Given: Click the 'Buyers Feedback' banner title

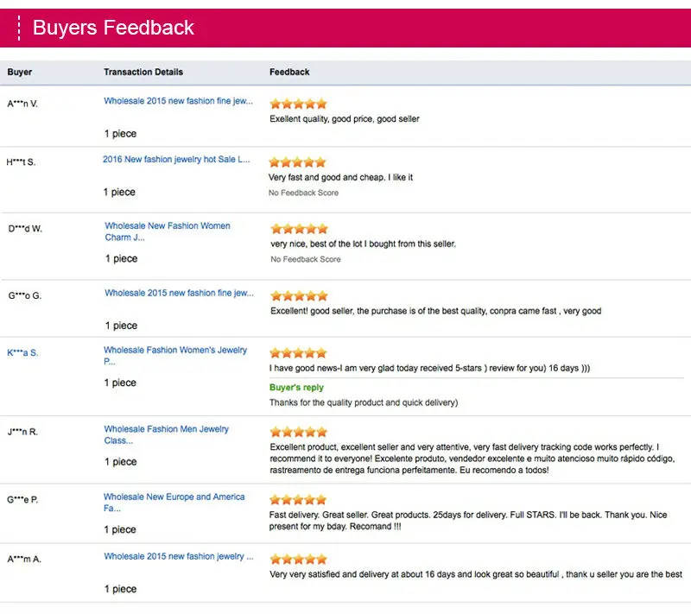Looking at the screenshot, I should 113,28.
